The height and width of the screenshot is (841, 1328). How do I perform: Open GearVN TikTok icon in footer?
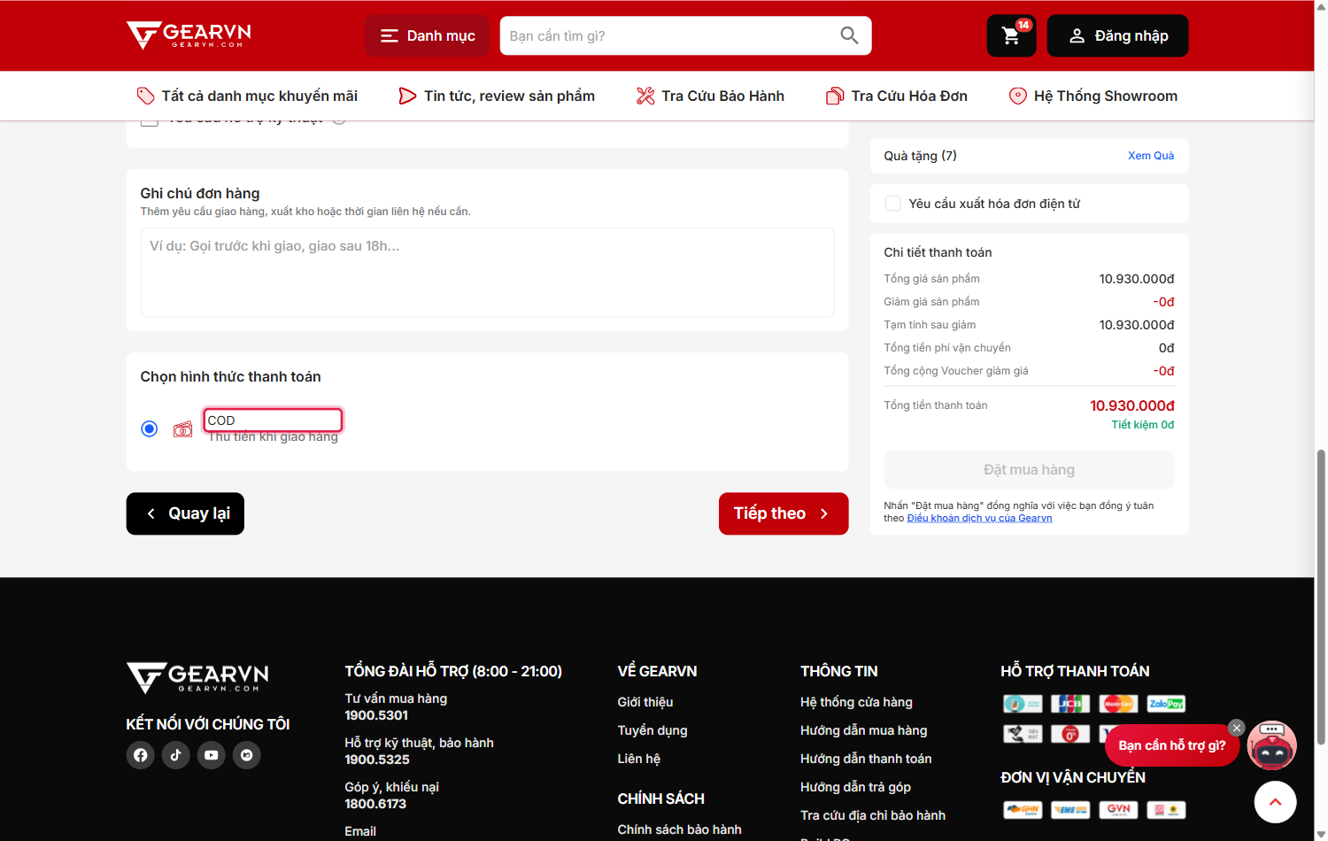(176, 755)
